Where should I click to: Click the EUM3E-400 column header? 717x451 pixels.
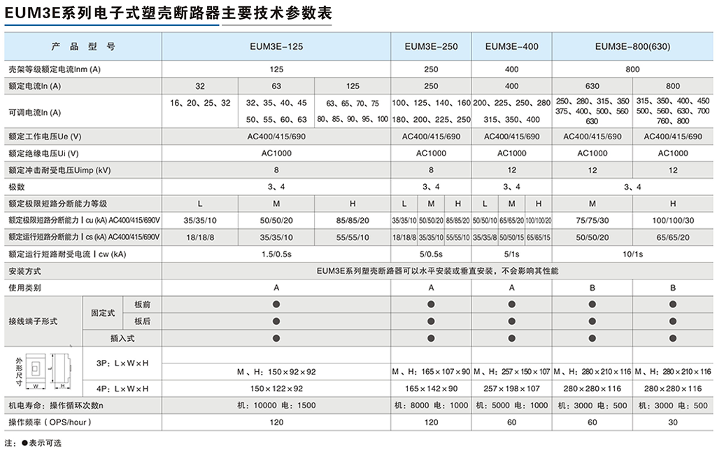512,47
